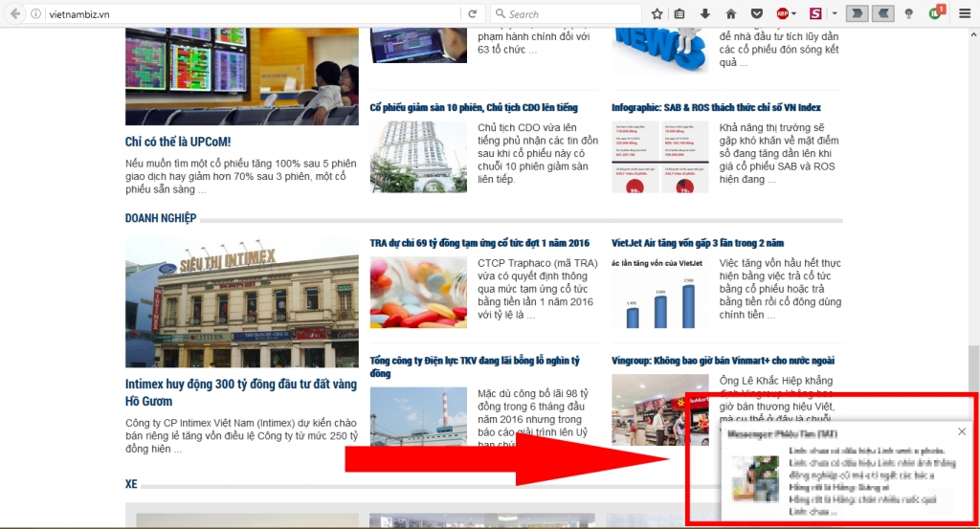Open the Tổng công ty Điện lực TKV article

click(475, 366)
